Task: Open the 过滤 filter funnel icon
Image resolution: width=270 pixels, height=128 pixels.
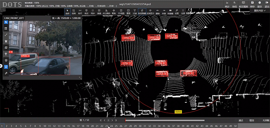Action: point(135,11)
